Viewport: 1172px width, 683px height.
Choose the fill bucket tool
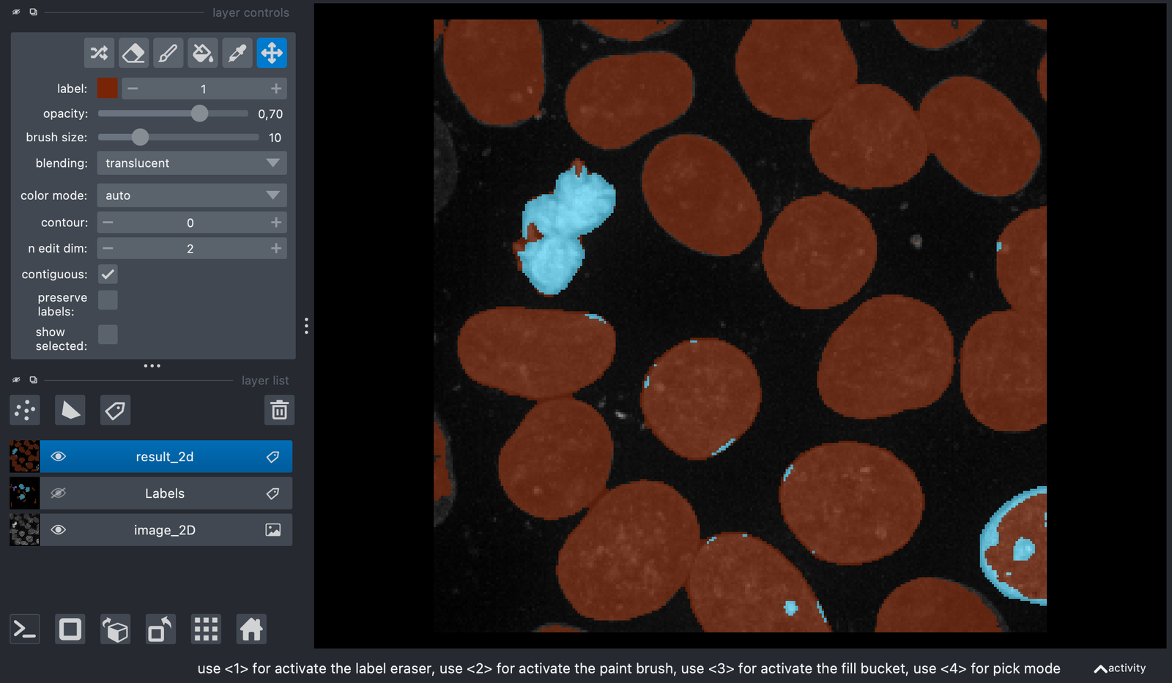[x=202, y=53]
